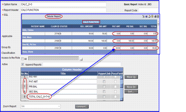The image size is (186, 112).
Task: Toggle HyperLink checkbox for PRI BAL row
Action: (104, 87)
